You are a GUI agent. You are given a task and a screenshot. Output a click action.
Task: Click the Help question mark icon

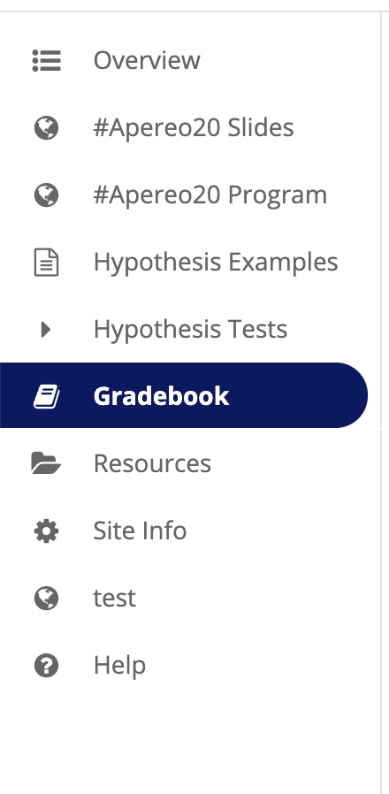click(47, 666)
